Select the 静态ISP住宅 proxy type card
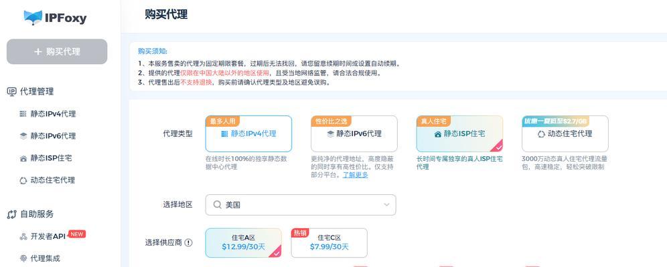The image size is (667, 267). coord(460,134)
